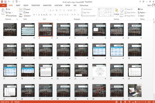Screen dimensions: 155x103
Task: Click the Find binoculars button
Action: click(140, 9)
